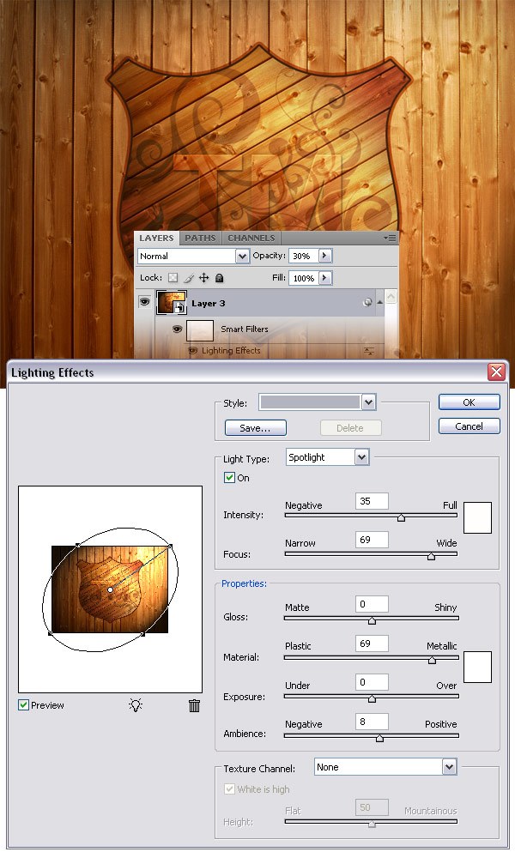Image resolution: width=515 pixels, height=858 pixels.
Task: Toggle visibility of Lighting Effects filter
Action: click(x=192, y=351)
